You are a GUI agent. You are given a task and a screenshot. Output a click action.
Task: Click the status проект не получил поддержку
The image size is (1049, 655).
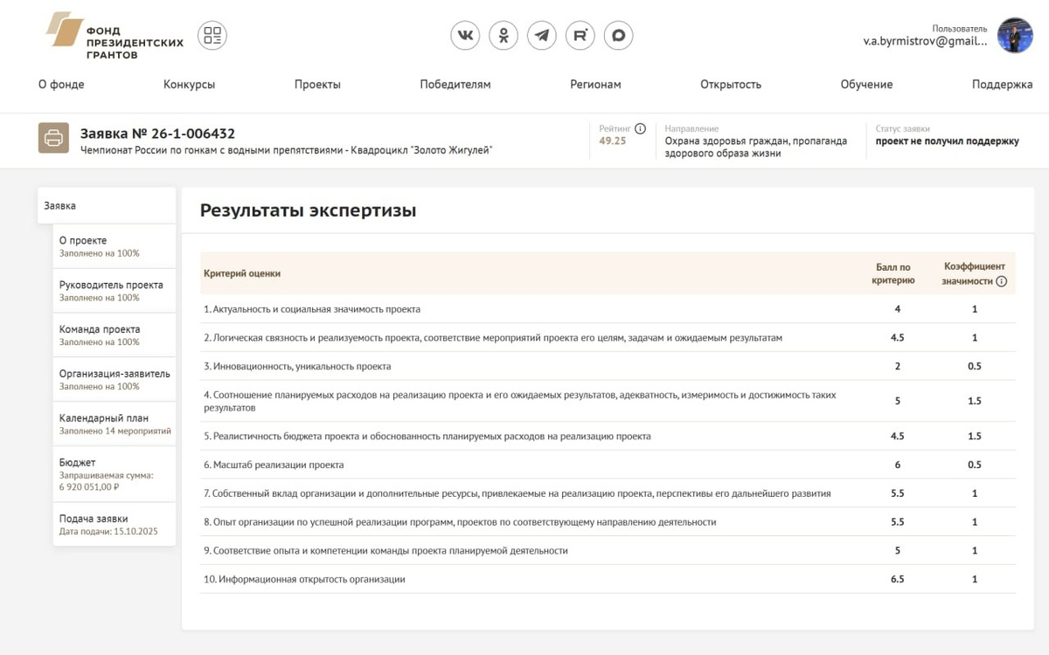coord(948,141)
